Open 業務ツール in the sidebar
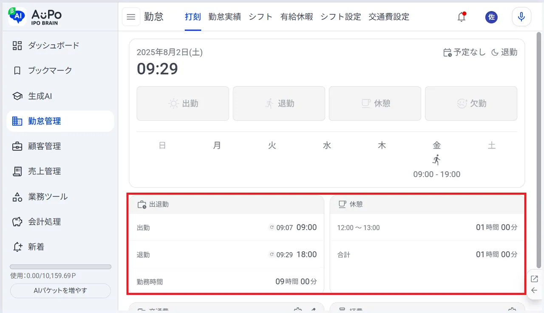Image resolution: width=544 pixels, height=313 pixels. (x=60, y=196)
